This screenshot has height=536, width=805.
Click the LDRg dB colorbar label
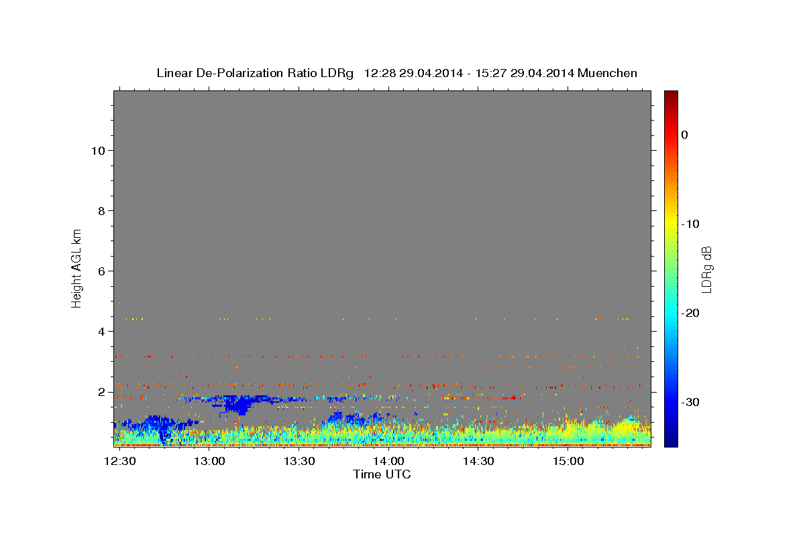[x=706, y=269]
